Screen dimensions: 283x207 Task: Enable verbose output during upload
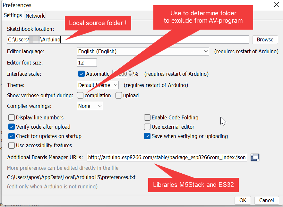[119, 95]
